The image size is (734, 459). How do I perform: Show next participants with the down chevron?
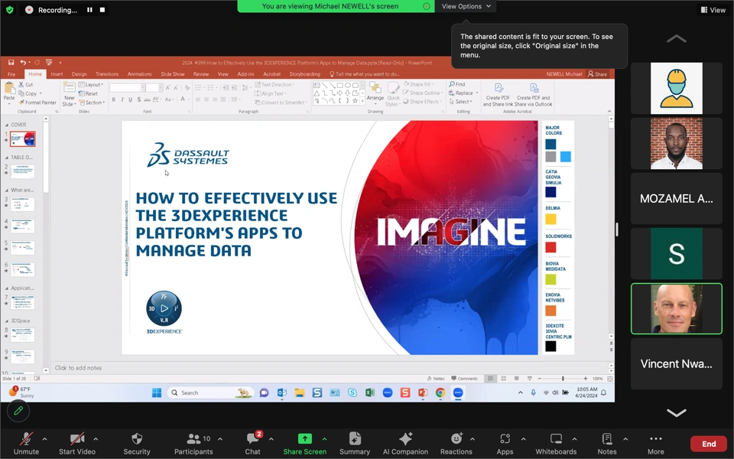pyautogui.click(x=676, y=412)
